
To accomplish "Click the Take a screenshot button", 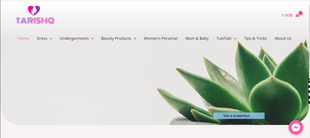I will pyautogui.click(x=239, y=116).
